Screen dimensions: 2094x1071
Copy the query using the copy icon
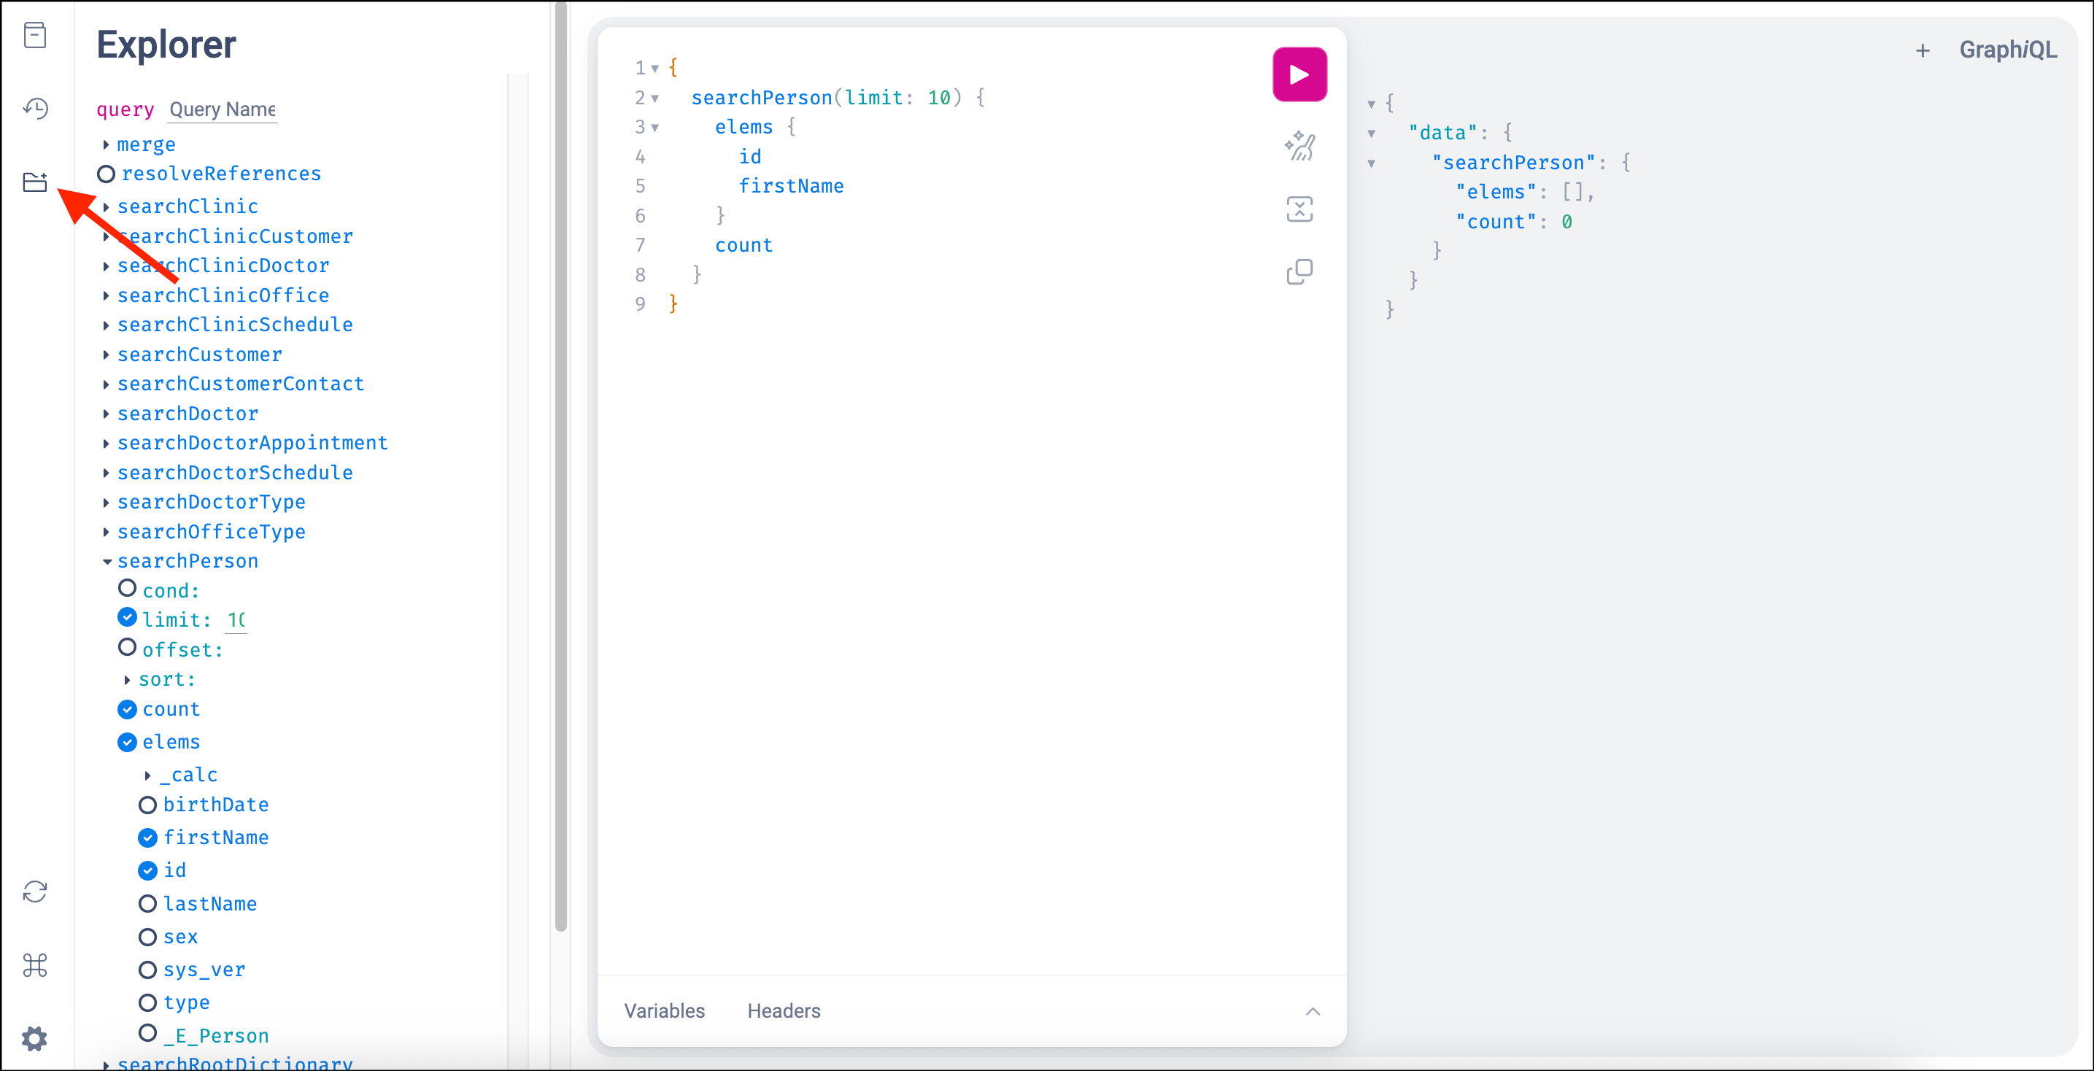coord(1299,271)
